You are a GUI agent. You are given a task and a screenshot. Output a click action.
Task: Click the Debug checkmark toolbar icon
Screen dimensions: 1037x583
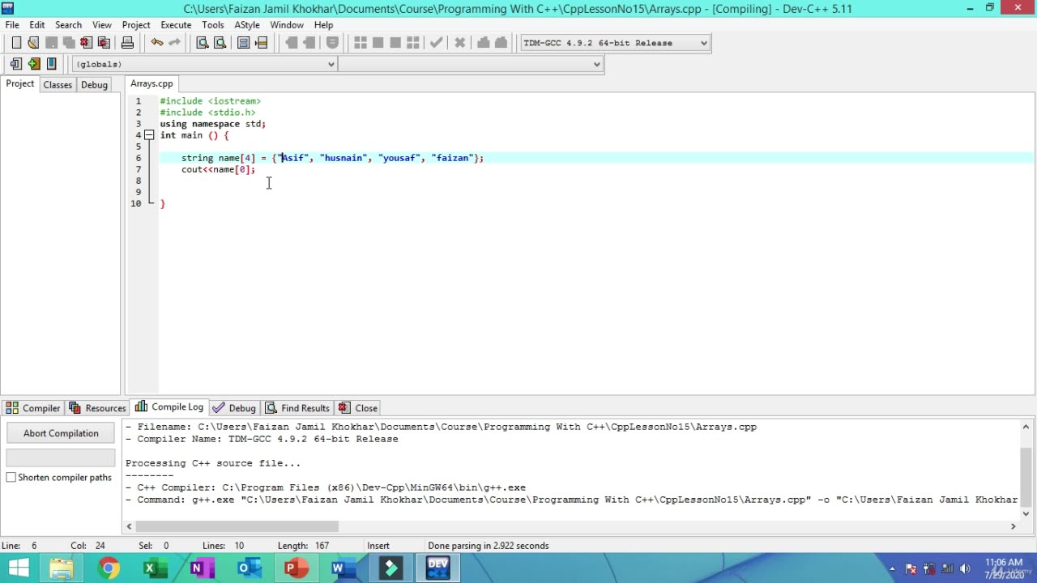437,43
